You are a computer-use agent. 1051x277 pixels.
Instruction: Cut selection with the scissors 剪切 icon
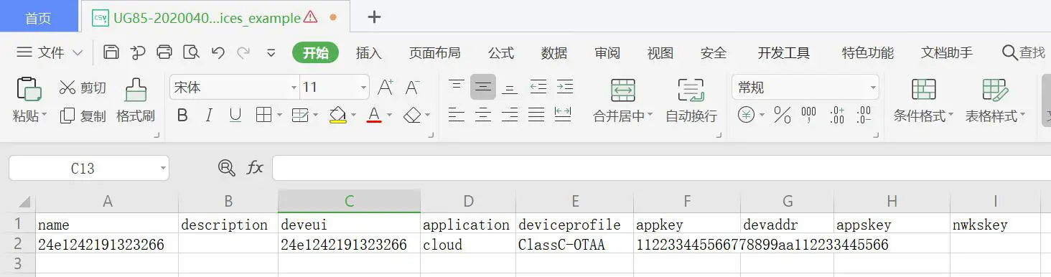(x=67, y=88)
